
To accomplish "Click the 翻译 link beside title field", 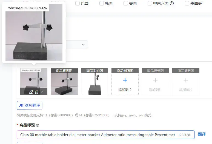I will click(x=202, y=134).
